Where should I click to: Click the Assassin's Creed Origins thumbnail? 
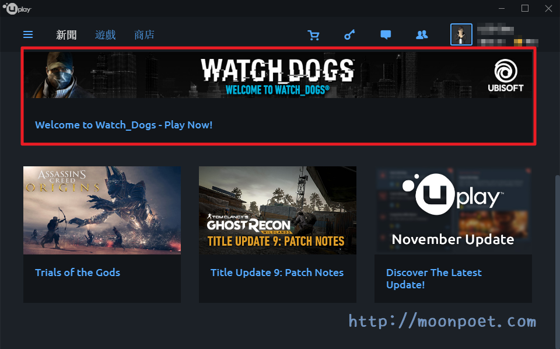(101, 210)
